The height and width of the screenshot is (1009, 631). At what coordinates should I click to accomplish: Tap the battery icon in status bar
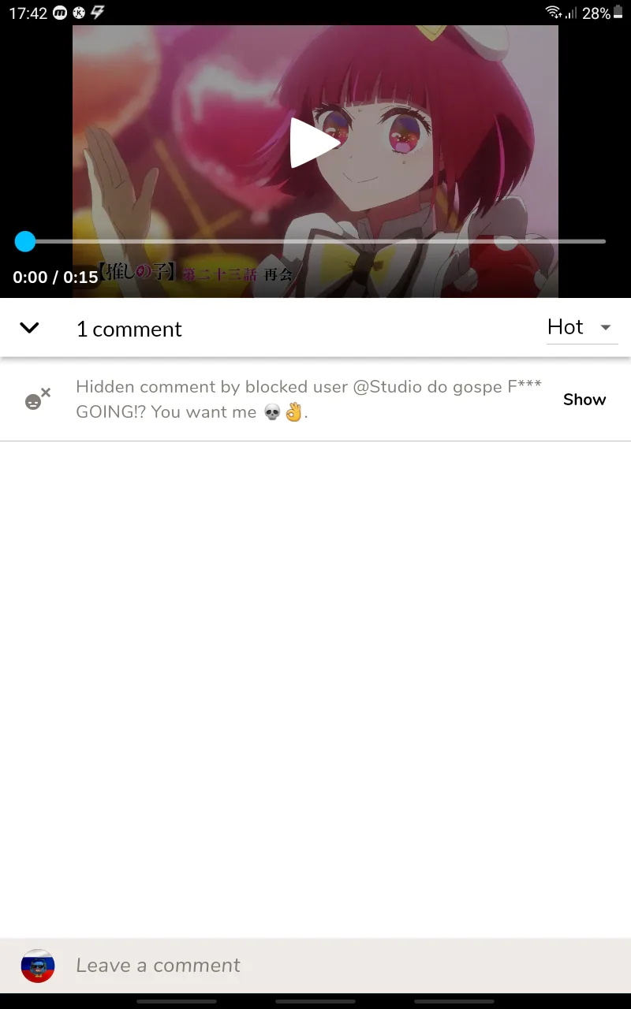(618, 13)
